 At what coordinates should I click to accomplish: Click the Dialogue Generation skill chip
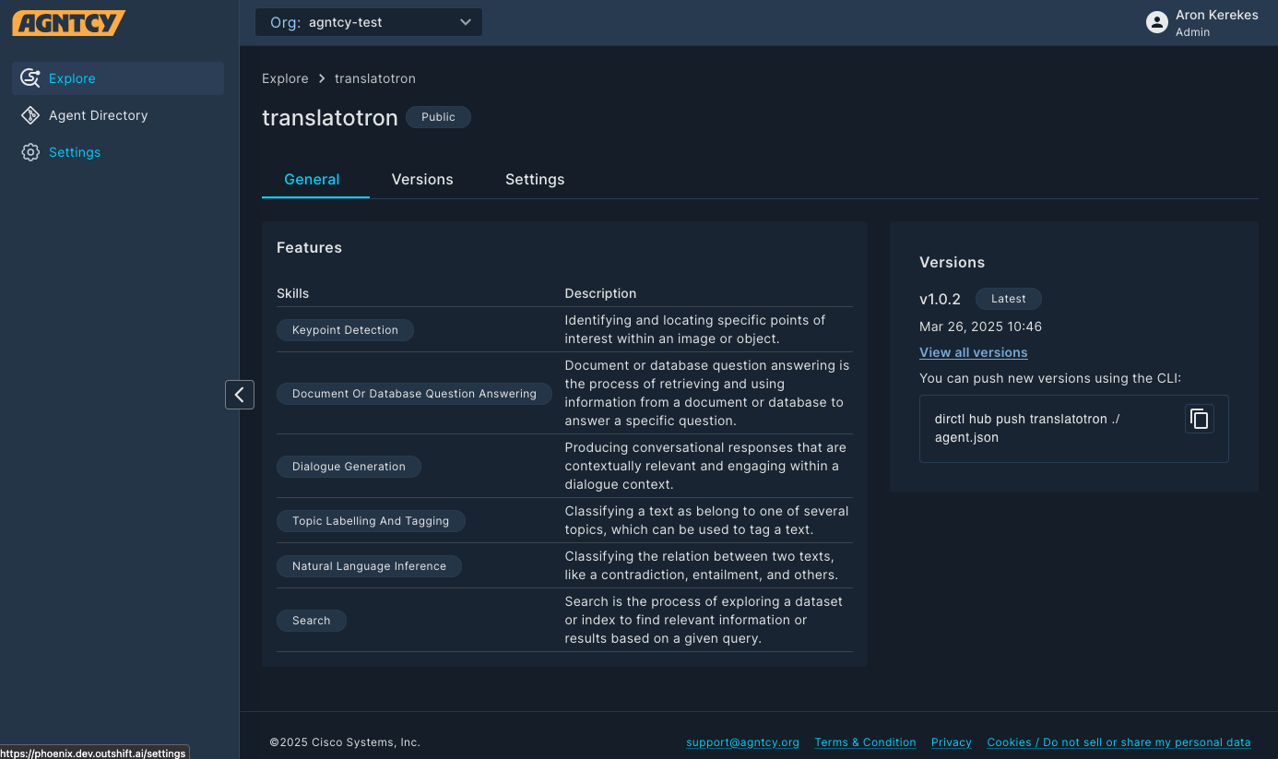click(349, 467)
